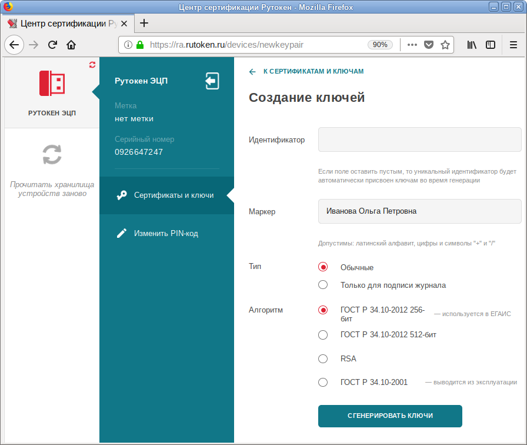This screenshot has width=527, height=445.
Task: Click the gray re-read storages refresh icon
Action: (x=52, y=155)
